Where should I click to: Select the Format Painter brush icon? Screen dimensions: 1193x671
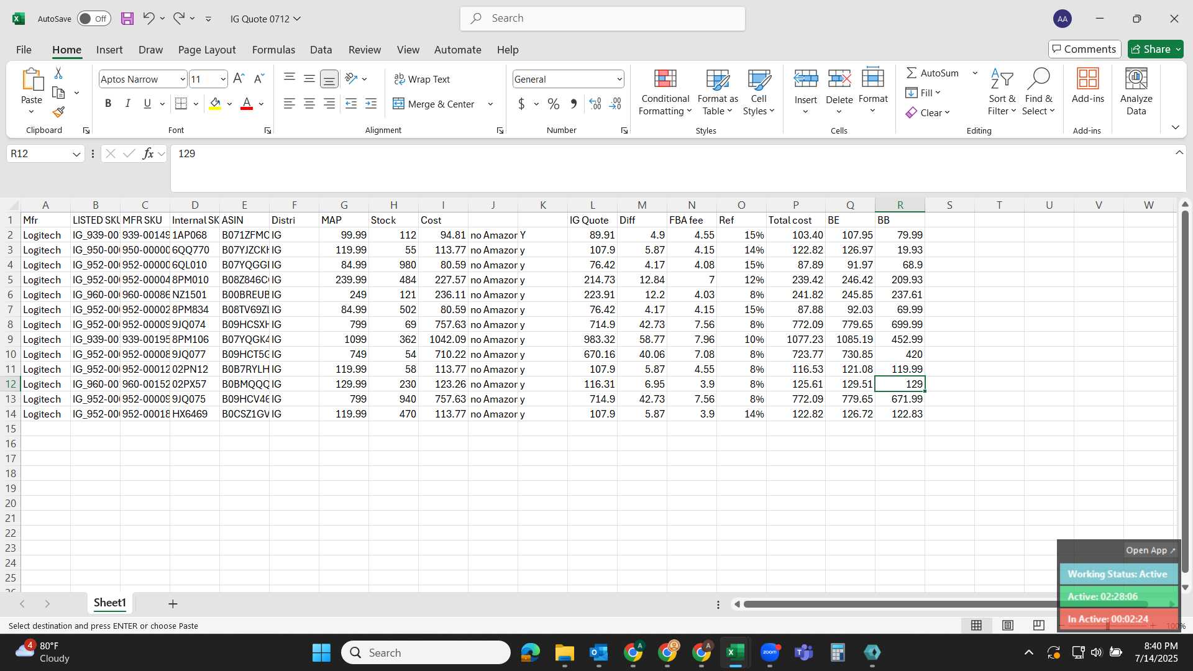click(58, 112)
